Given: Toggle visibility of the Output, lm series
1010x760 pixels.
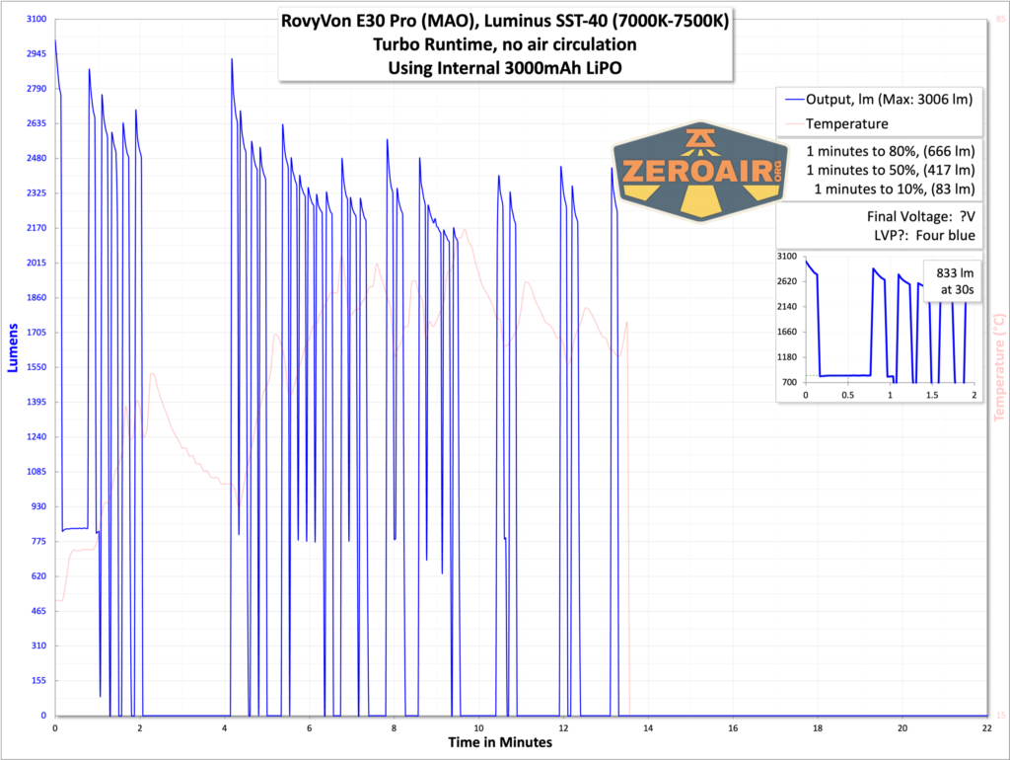Looking at the screenshot, I should point(888,99).
